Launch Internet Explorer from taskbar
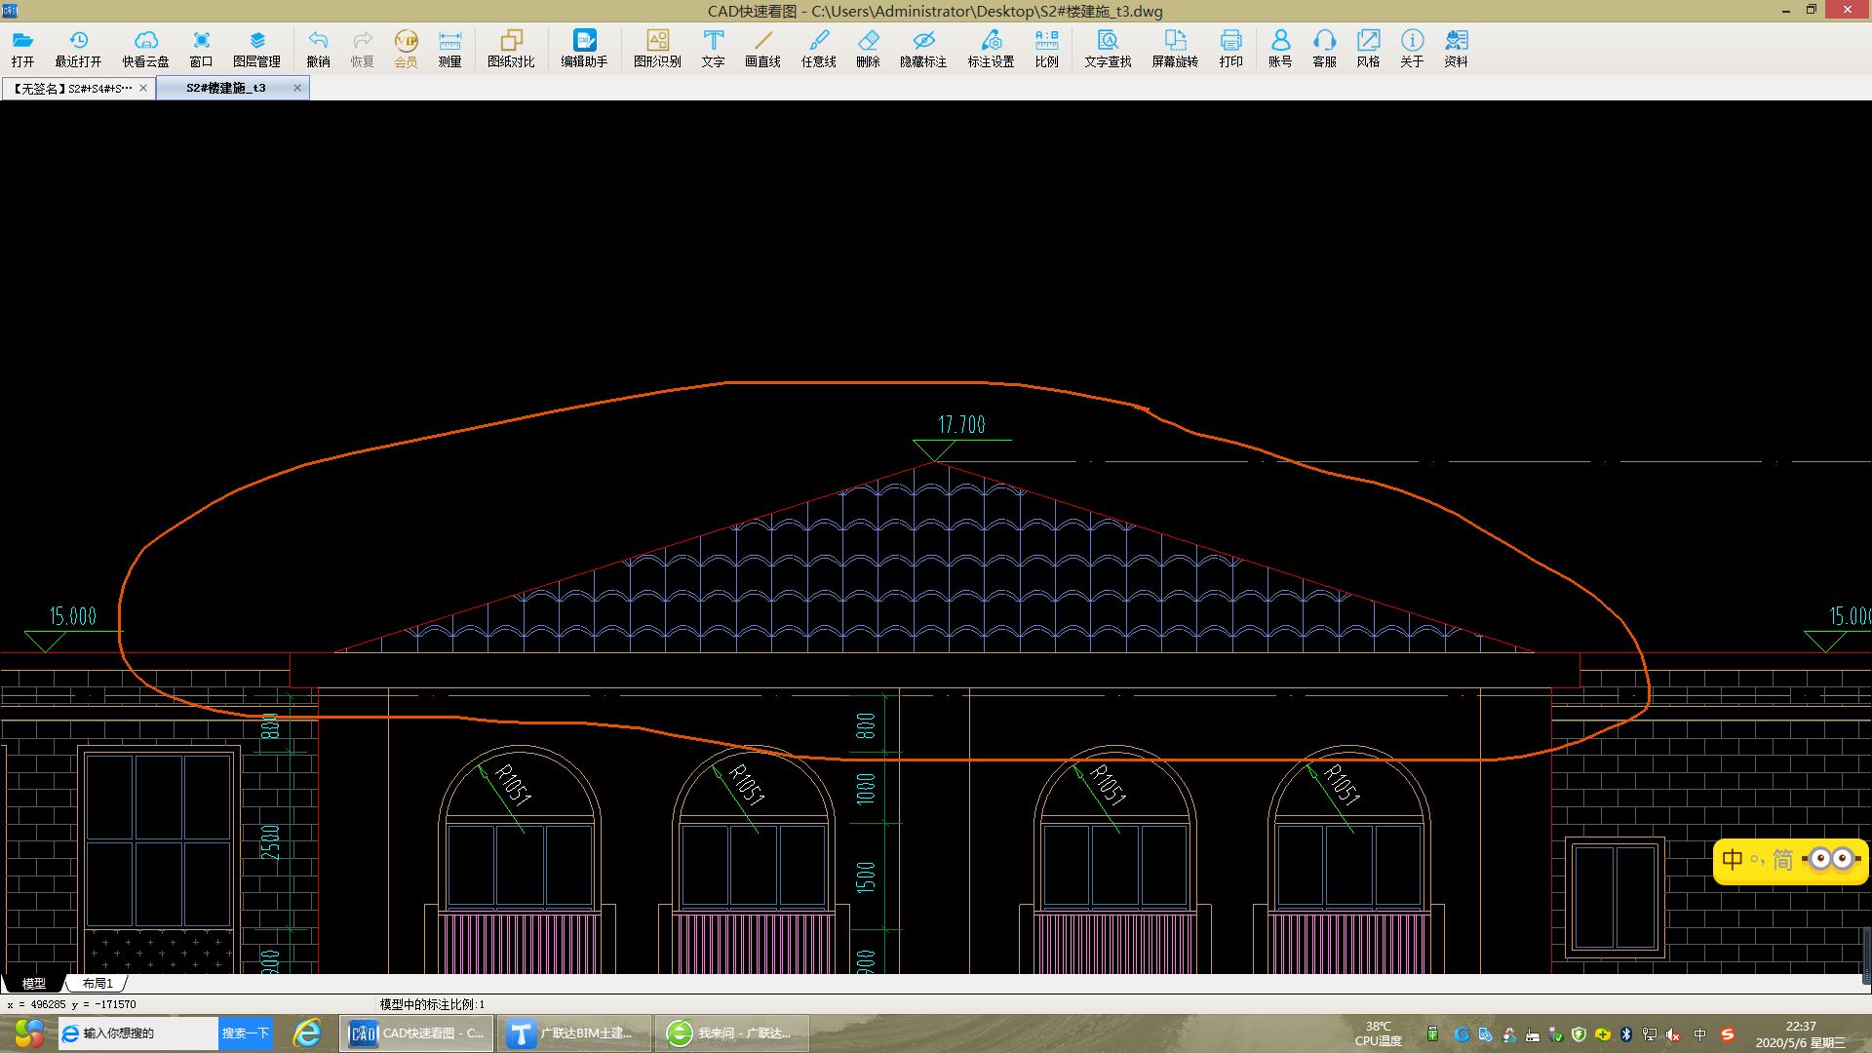 (x=308, y=1033)
